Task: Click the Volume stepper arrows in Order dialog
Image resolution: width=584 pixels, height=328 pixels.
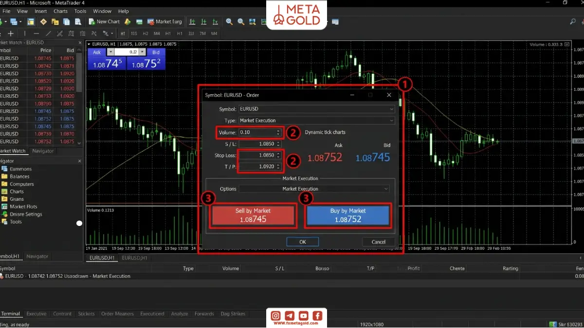Action: click(278, 132)
